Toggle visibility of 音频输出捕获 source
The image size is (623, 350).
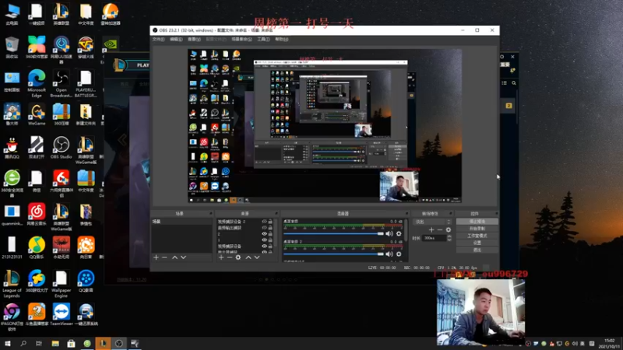[264, 228]
